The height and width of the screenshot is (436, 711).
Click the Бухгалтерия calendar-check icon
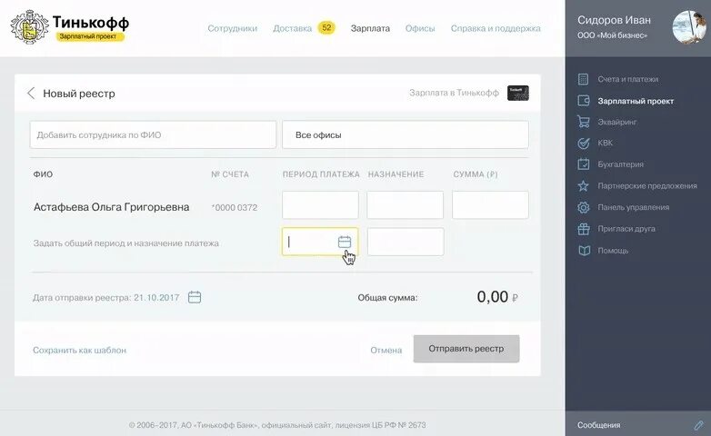pyautogui.click(x=584, y=164)
